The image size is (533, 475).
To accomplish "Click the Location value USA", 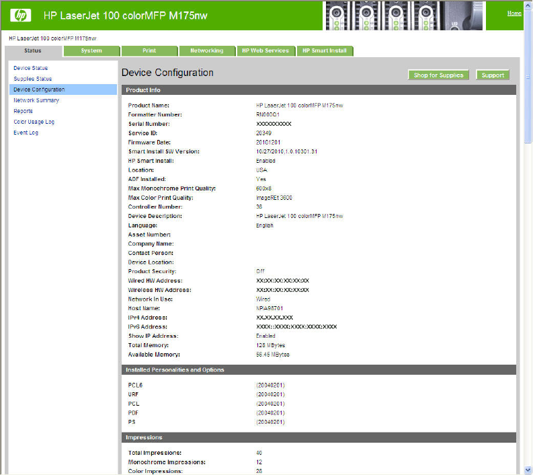I will click(x=261, y=170).
